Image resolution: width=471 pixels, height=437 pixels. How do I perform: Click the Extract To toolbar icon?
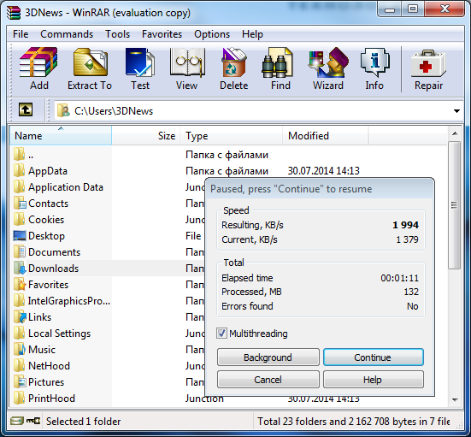click(90, 68)
